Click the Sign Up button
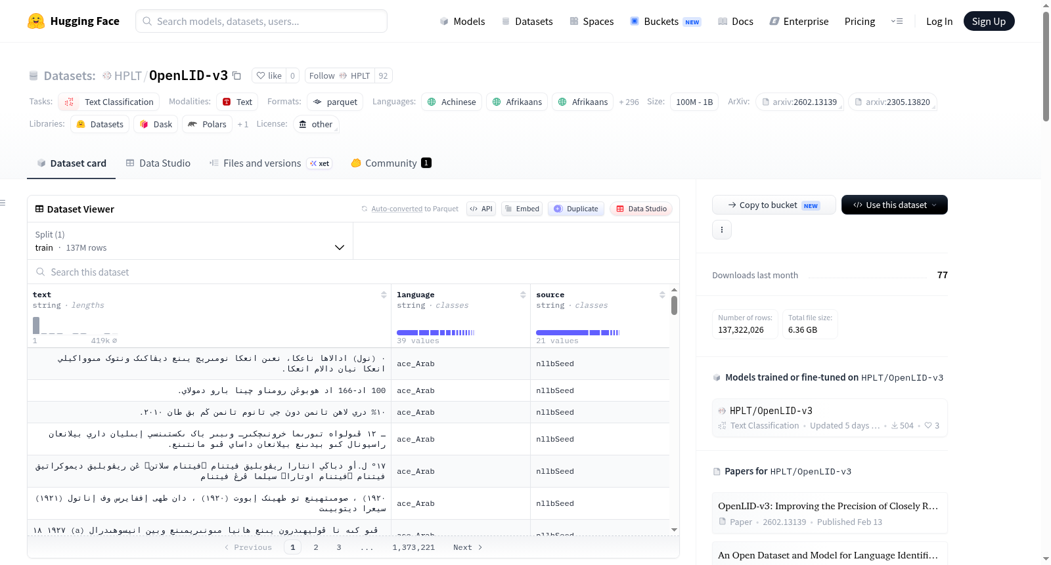This screenshot has width=1051, height=565. (x=989, y=21)
